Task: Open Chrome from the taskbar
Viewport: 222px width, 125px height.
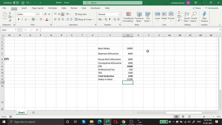Action: click(123, 122)
